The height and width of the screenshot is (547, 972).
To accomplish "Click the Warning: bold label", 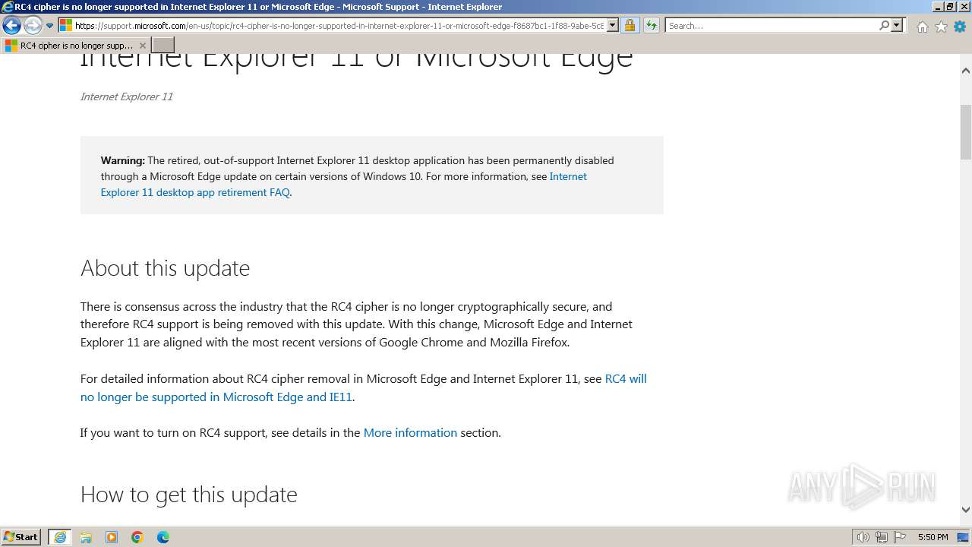I will tap(123, 160).
